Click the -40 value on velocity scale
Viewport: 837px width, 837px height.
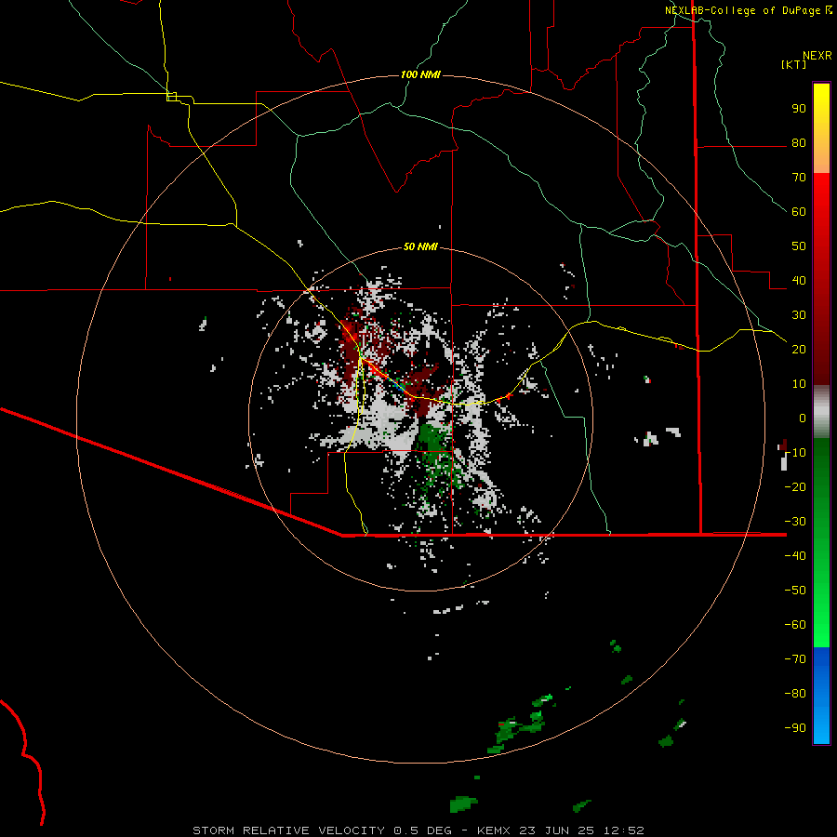795,556
